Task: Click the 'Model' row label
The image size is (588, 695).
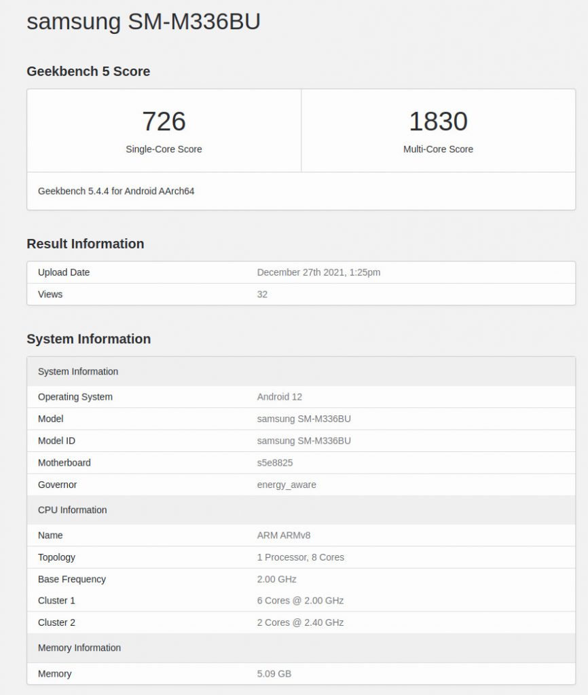Action: coord(50,419)
